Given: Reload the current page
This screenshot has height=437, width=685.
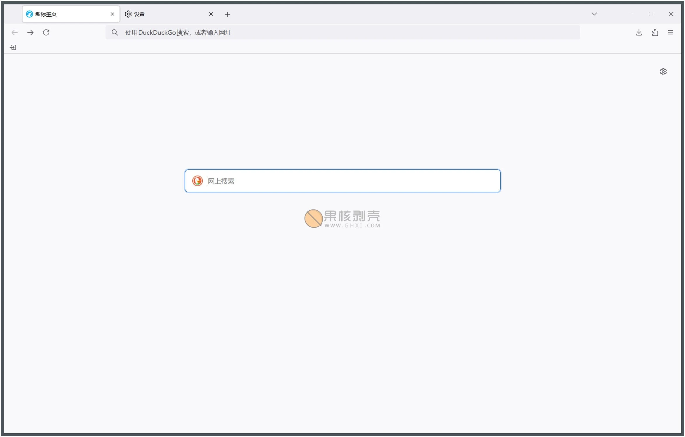Looking at the screenshot, I should (x=46, y=32).
